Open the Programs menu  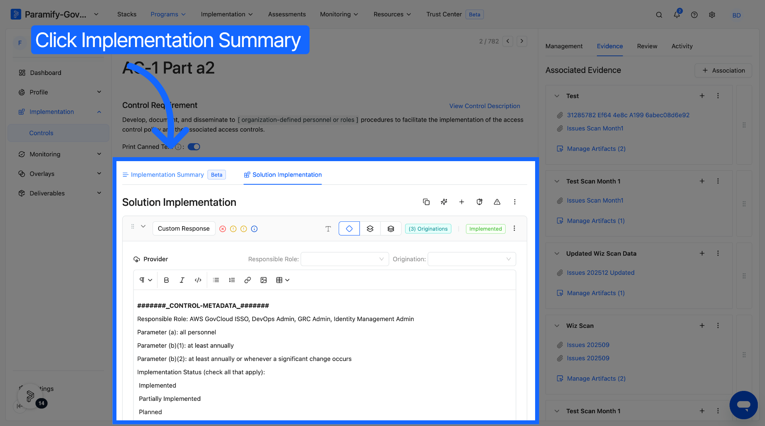coord(168,14)
